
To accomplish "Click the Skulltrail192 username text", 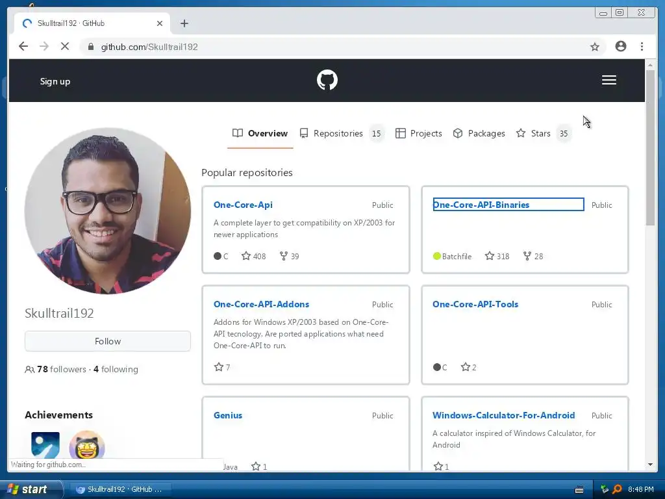I will tap(59, 313).
